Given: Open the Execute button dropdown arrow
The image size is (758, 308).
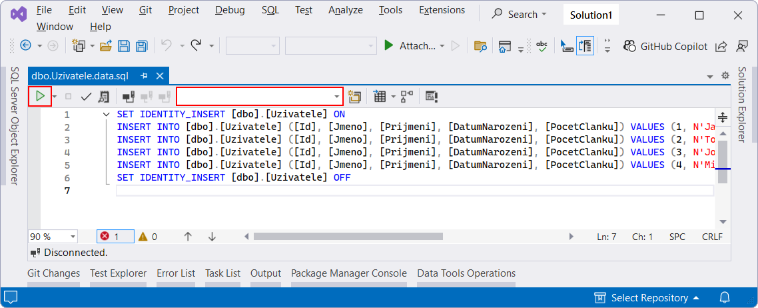Looking at the screenshot, I should coord(55,97).
